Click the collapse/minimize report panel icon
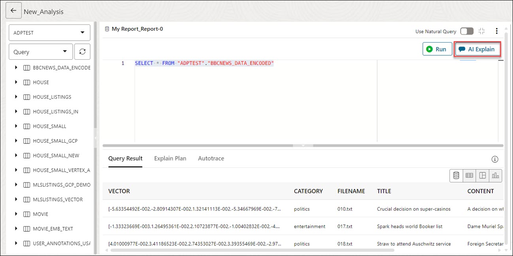 pyautogui.click(x=481, y=31)
